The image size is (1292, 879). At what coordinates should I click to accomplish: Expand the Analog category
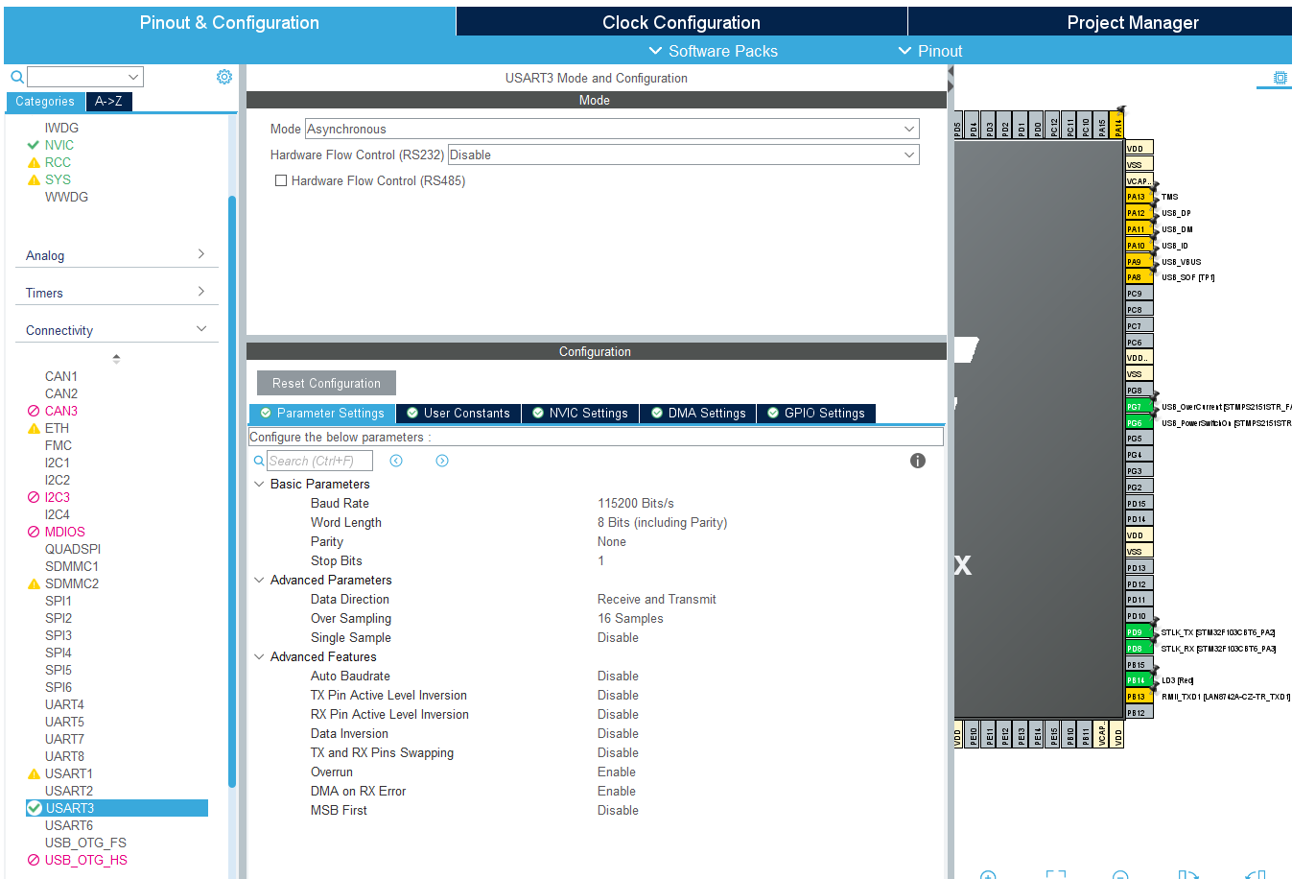(116, 255)
